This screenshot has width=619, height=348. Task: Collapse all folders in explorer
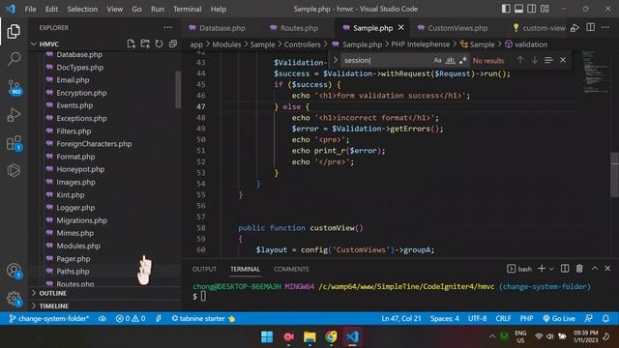[x=173, y=43]
